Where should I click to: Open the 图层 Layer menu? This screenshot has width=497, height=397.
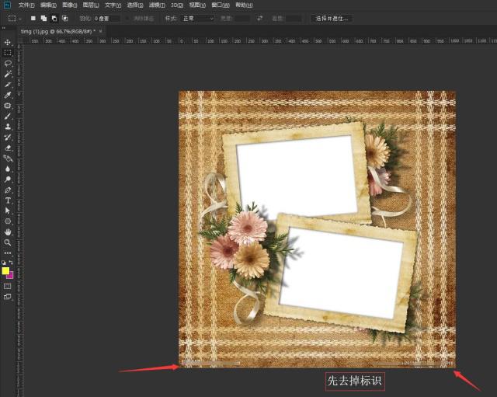click(91, 5)
